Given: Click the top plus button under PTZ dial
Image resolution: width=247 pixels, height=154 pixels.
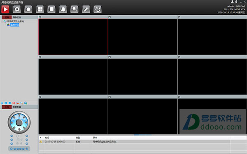Looking at the screenshot, I should (27, 136).
